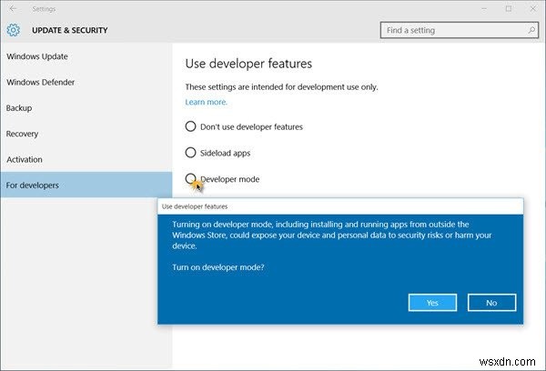Click the UPDATE & SECURITY header
The image size is (546, 371).
click(70, 30)
